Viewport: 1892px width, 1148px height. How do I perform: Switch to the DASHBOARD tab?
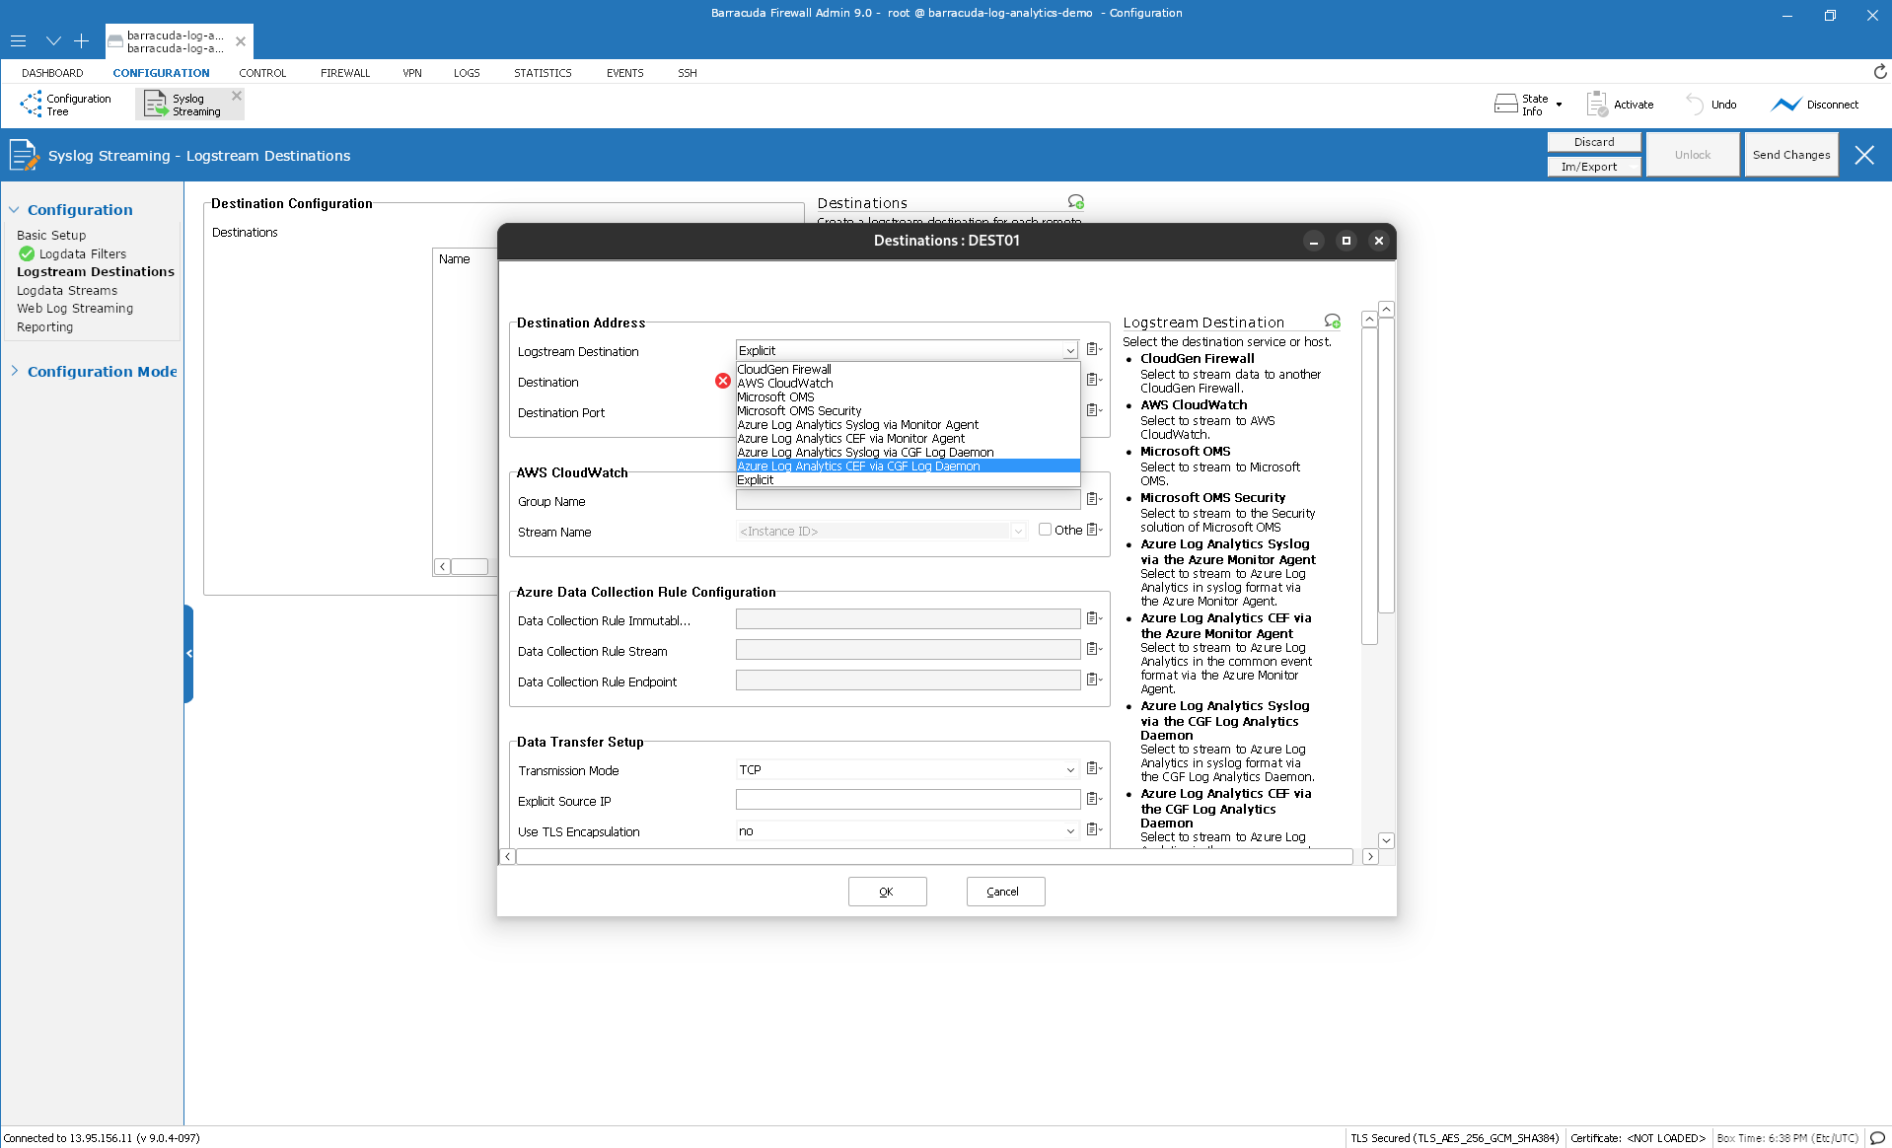point(52,73)
